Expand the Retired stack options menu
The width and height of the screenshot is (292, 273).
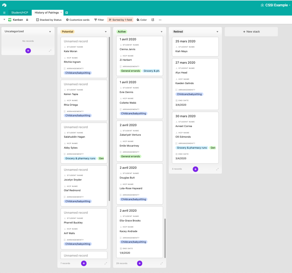pyautogui.click(x=217, y=32)
